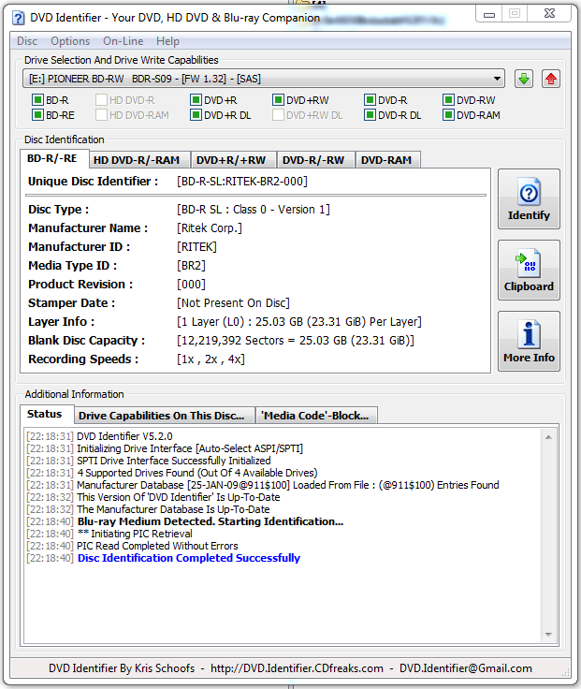Open the Options menu
Image resolution: width=581 pixels, height=689 pixels.
[x=70, y=41]
